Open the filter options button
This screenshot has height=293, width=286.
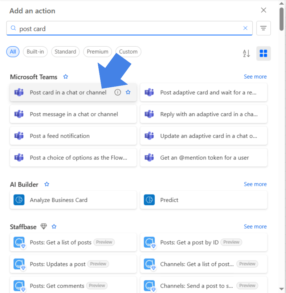(x=263, y=28)
